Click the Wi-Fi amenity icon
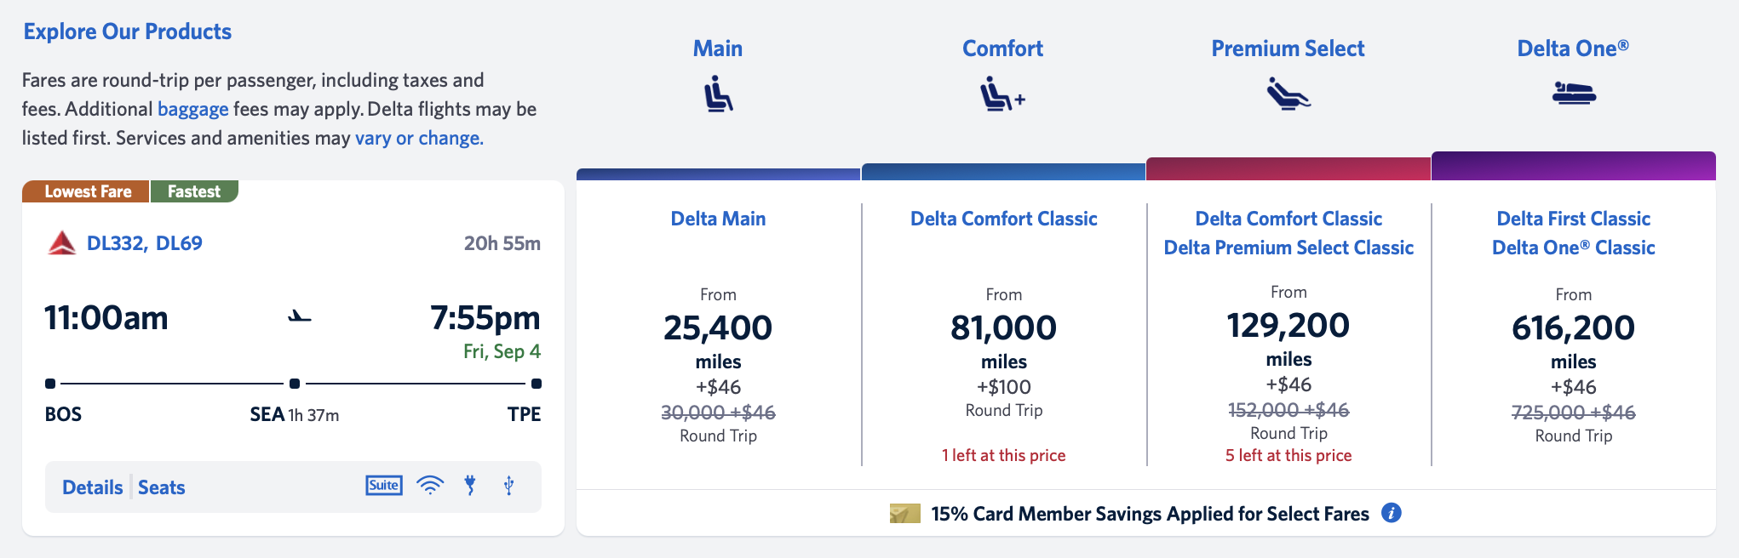 [431, 485]
